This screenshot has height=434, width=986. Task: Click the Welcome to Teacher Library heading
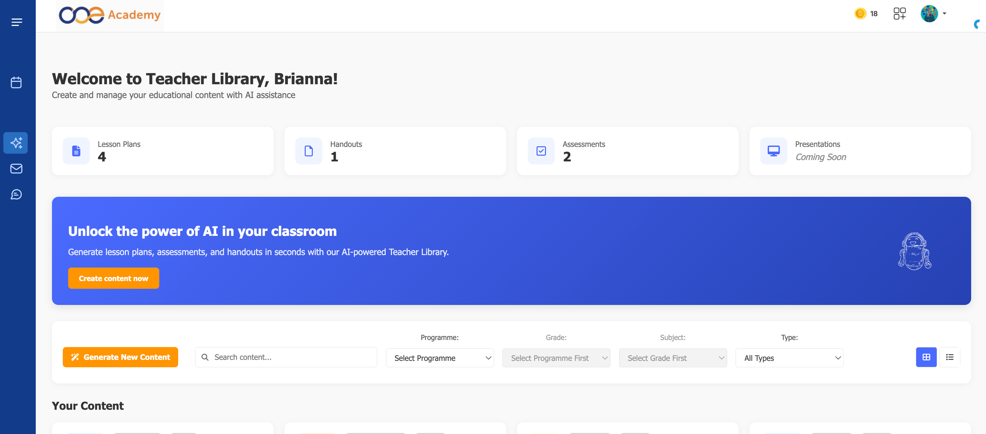click(x=195, y=79)
